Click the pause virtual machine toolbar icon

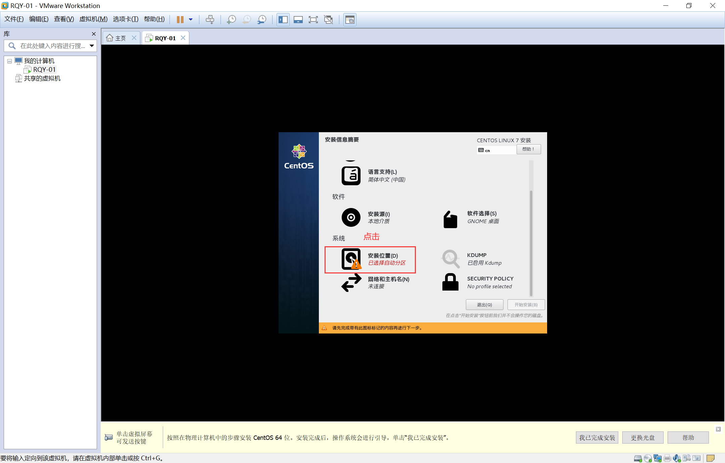(x=180, y=19)
